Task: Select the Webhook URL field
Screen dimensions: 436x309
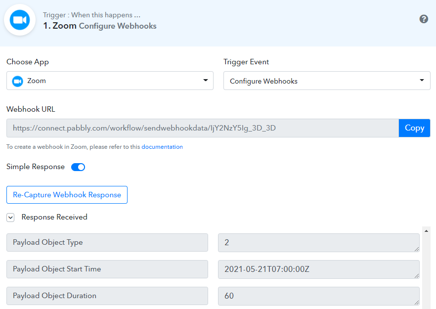Action: 203,128
